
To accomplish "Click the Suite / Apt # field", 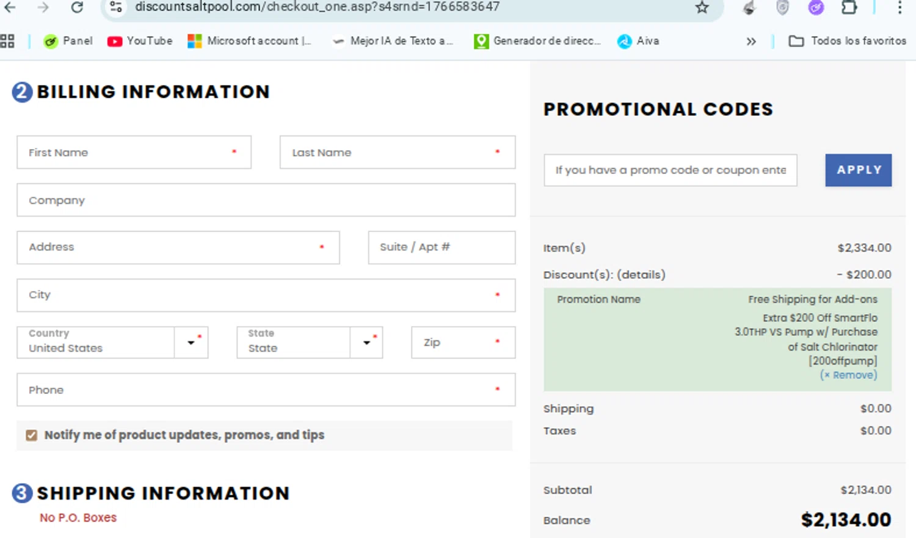I will pos(442,247).
